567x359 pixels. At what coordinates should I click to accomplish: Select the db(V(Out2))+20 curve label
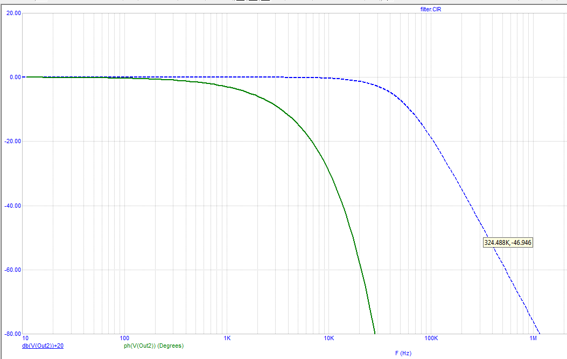(x=43, y=346)
